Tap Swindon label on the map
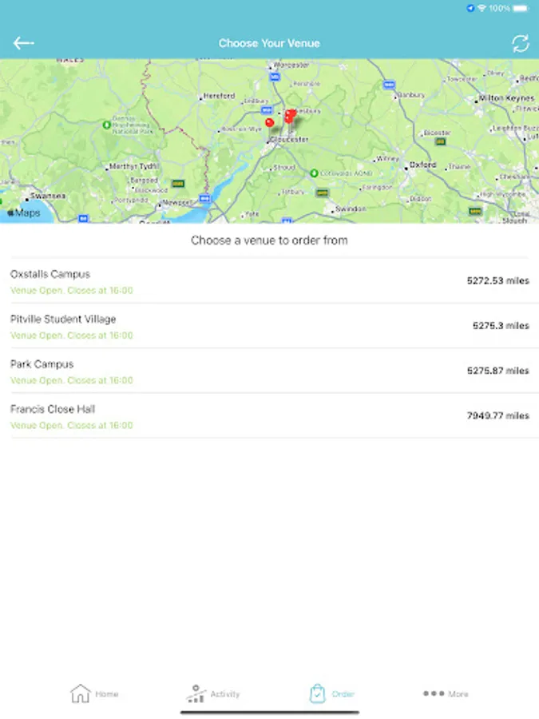 pos(351,209)
